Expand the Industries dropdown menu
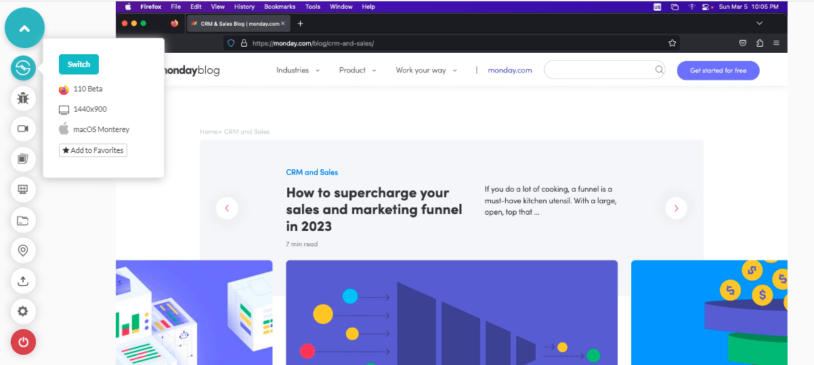Image resolution: width=814 pixels, height=365 pixels. point(298,70)
